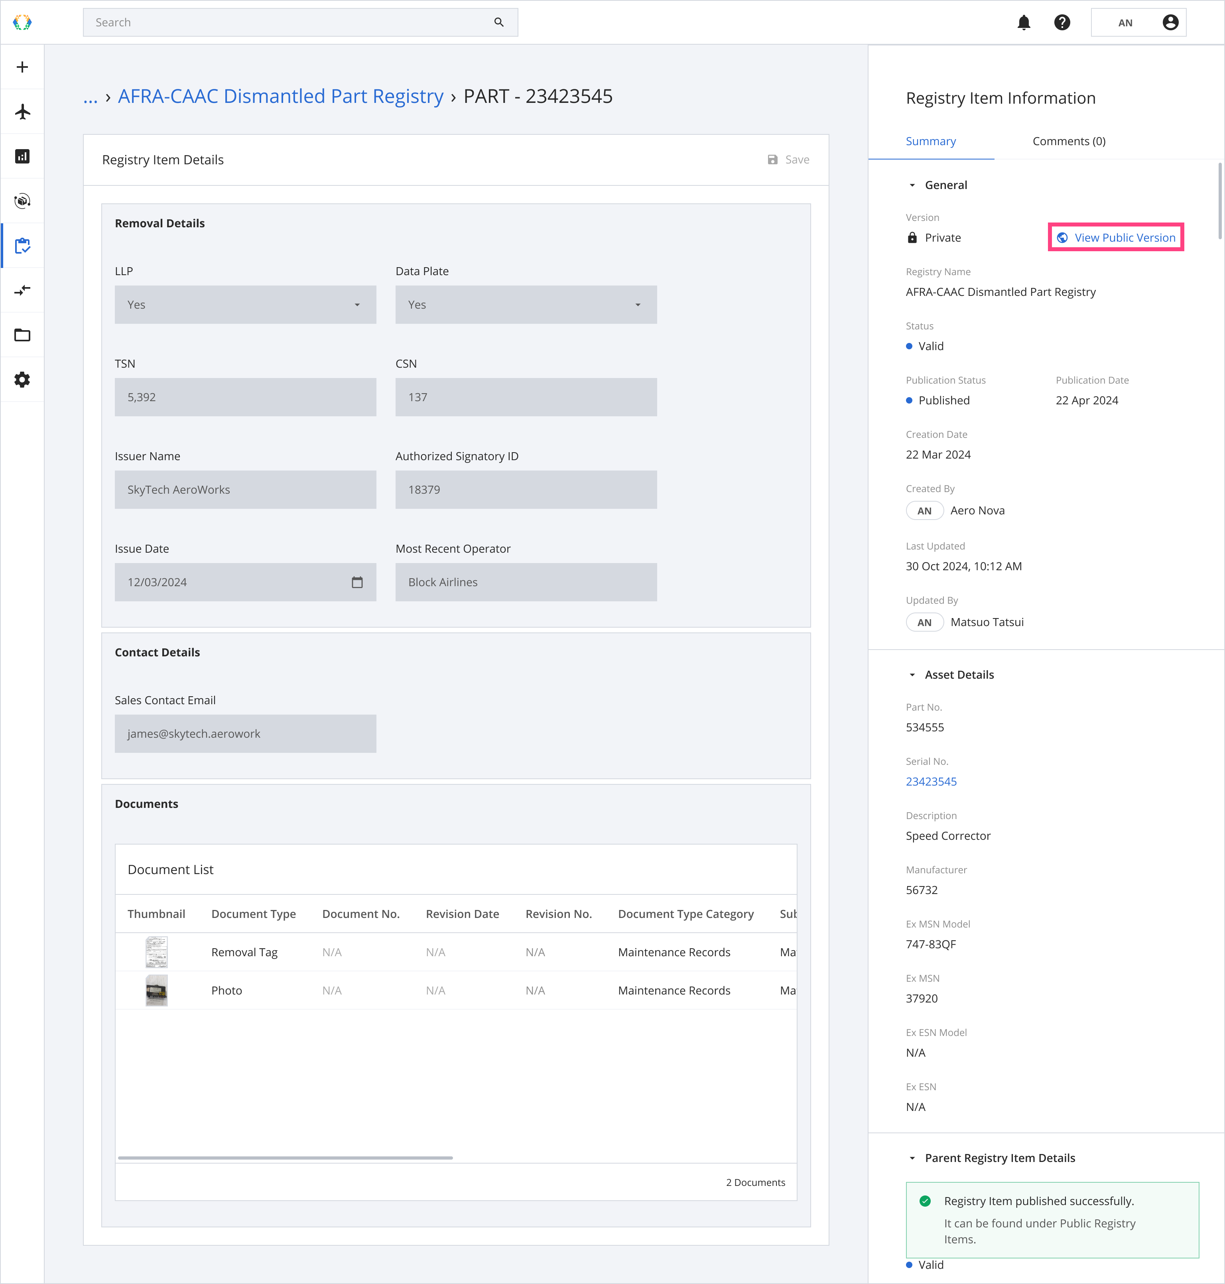1225x1284 pixels.
Task: Open the folder icon in the sidebar
Action: coord(22,335)
